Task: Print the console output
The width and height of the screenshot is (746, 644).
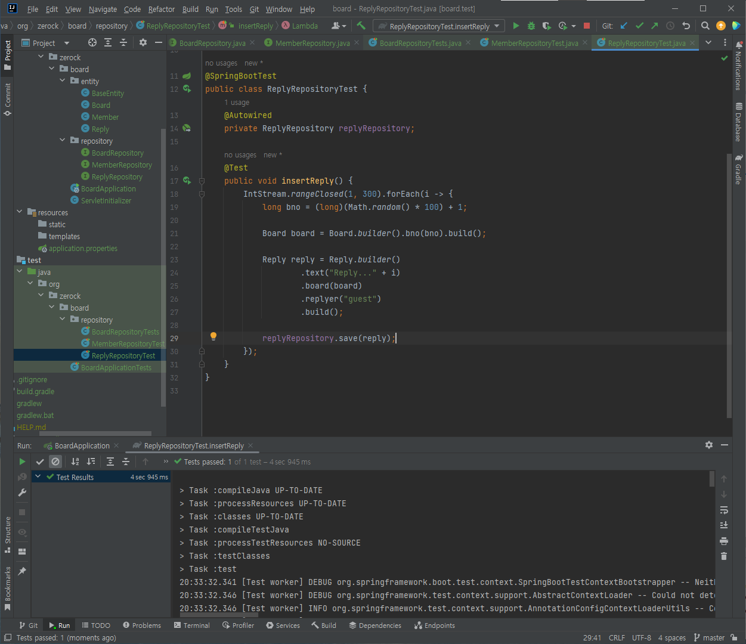Action: 724,541
